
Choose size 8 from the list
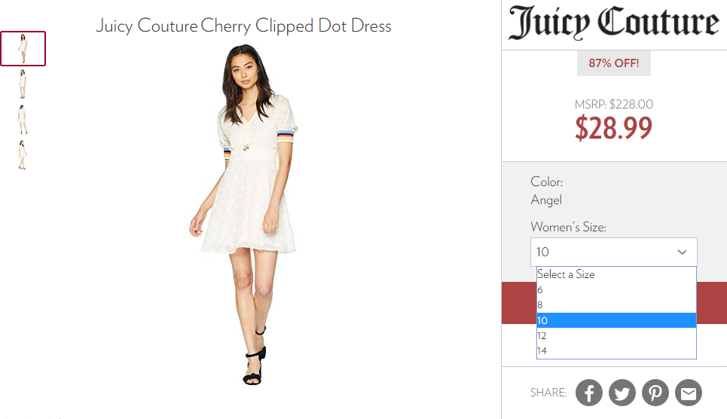[x=616, y=305]
